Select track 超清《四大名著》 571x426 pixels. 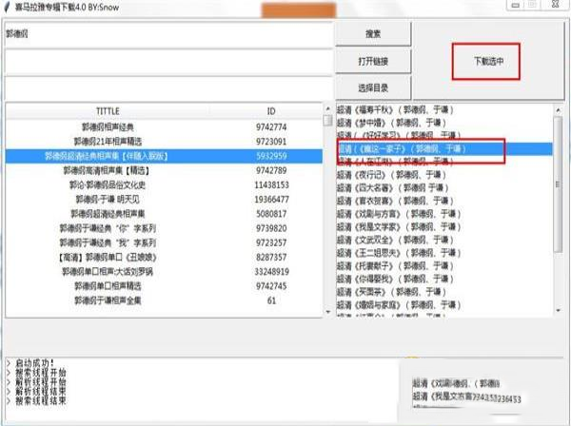(x=390, y=188)
